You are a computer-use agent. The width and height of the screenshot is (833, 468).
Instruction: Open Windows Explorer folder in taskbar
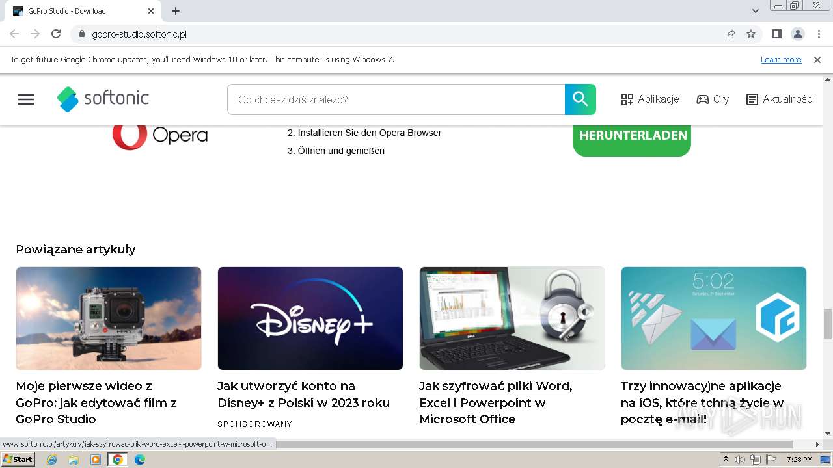pyautogui.click(x=74, y=460)
